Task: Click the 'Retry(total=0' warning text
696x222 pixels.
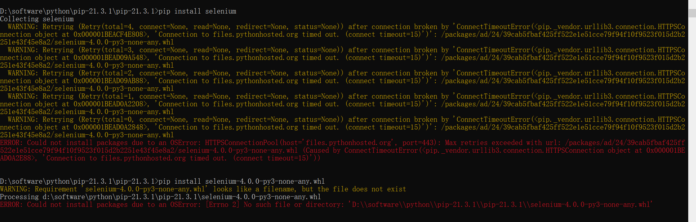Action: click(x=106, y=120)
